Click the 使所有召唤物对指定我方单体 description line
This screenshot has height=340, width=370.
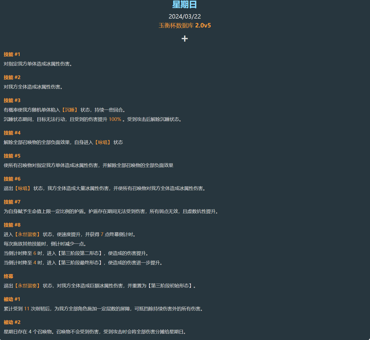tap(89, 165)
